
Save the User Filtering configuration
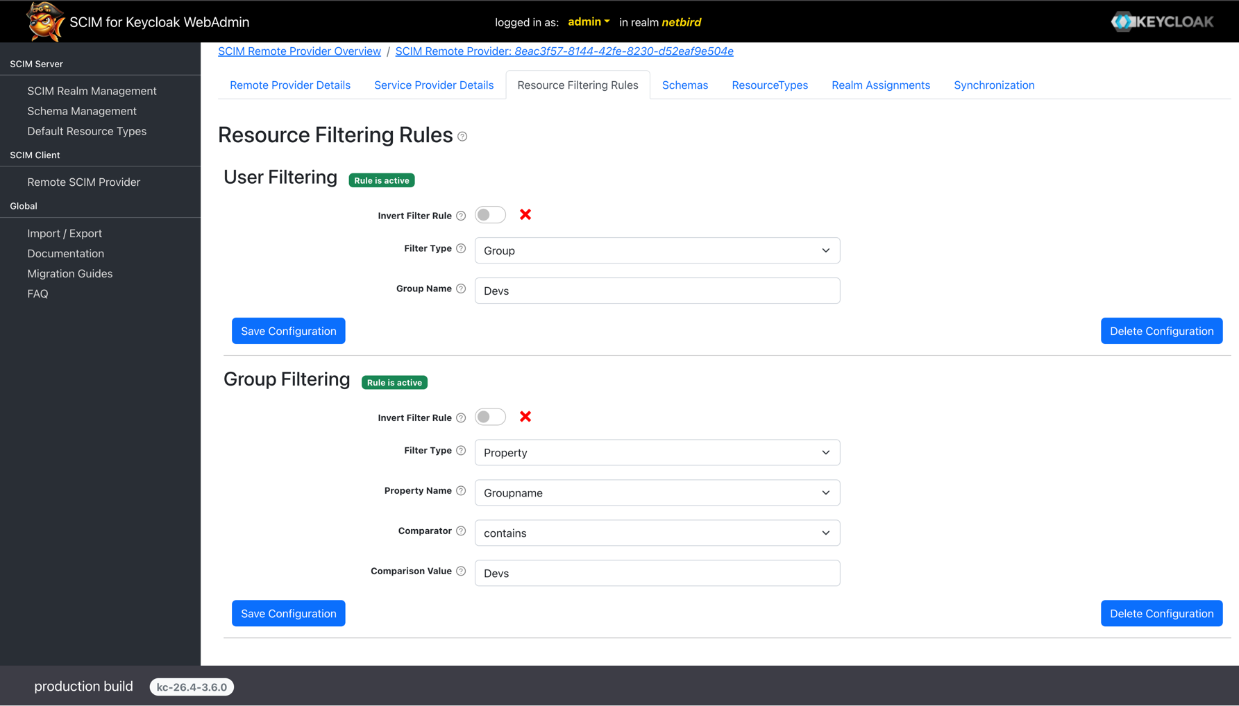tap(288, 331)
